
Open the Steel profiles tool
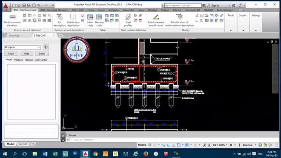point(128,21)
